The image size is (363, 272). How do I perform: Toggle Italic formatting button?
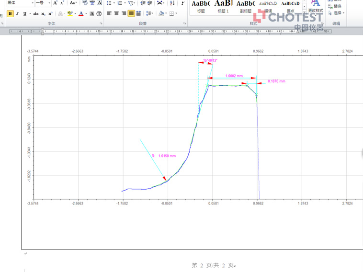coord(18,14)
